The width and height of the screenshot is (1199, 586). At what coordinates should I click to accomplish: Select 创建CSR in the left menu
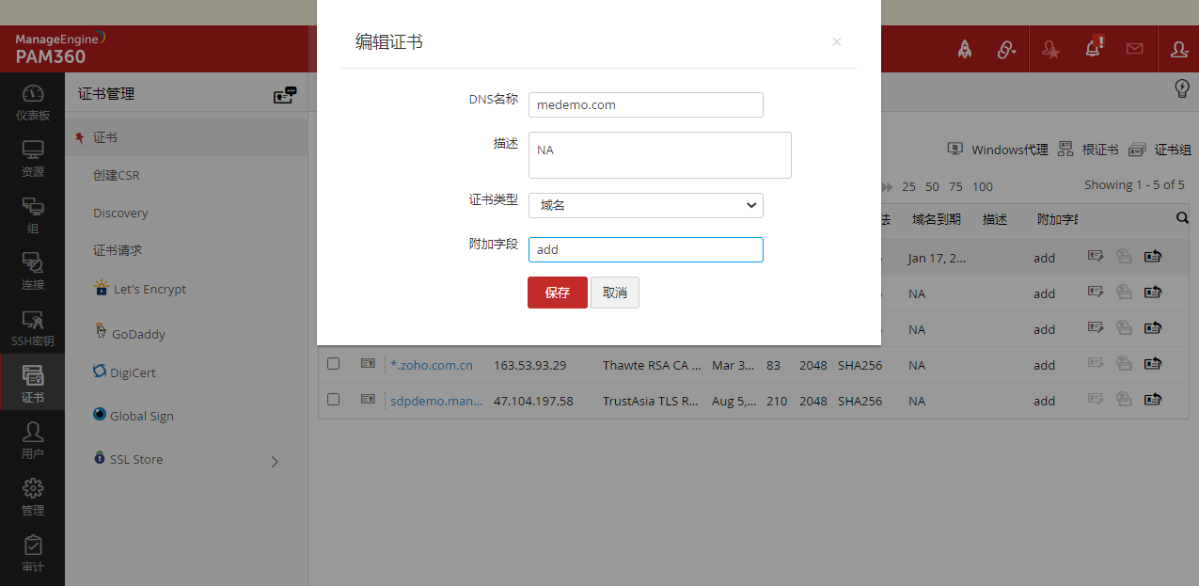click(117, 175)
